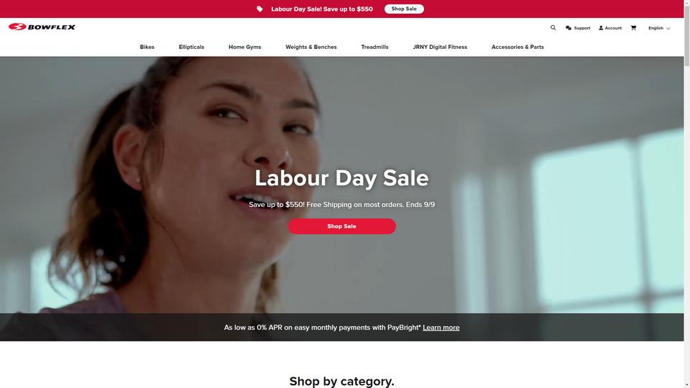Image resolution: width=690 pixels, height=388 pixels.
Task: Open Support chat icon link
Action: tap(578, 28)
